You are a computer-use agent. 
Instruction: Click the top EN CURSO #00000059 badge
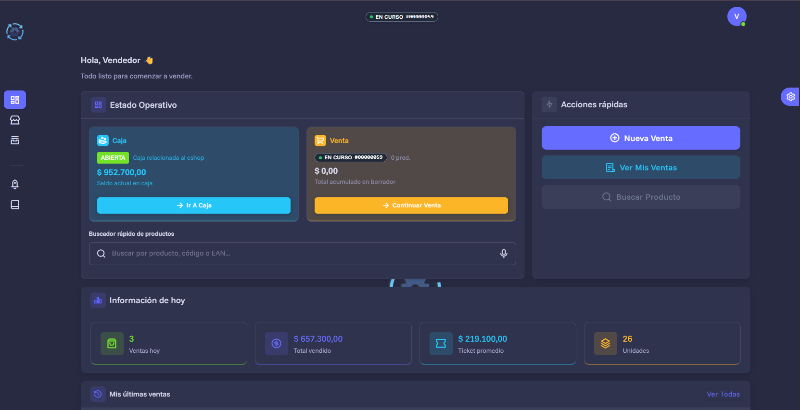pos(402,17)
